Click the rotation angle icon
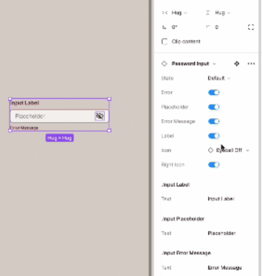Viewport: 262px width, 276px height. pyautogui.click(x=164, y=27)
